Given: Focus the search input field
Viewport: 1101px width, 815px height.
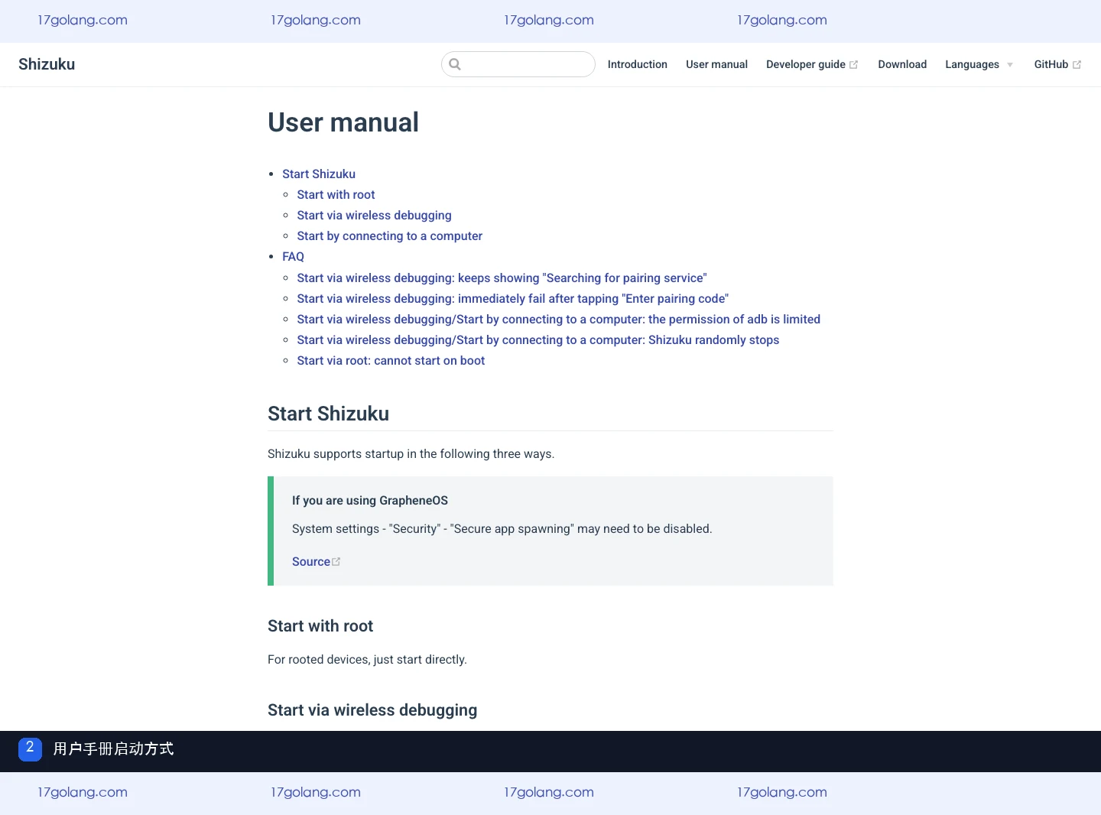Looking at the screenshot, I should [518, 64].
